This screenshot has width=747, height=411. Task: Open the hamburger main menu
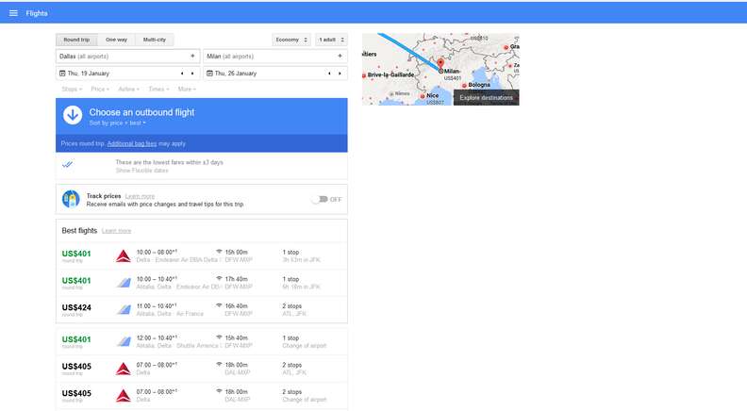(x=13, y=13)
